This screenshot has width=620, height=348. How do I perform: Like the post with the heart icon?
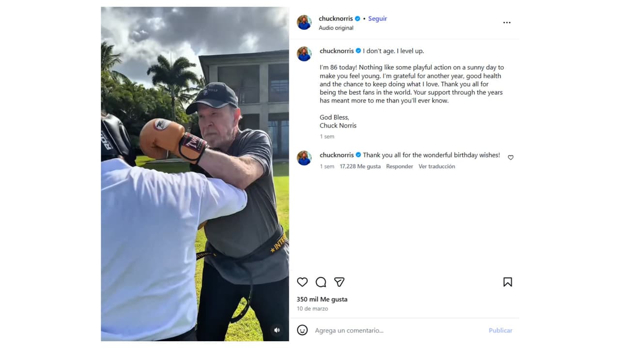click(302, 282)
